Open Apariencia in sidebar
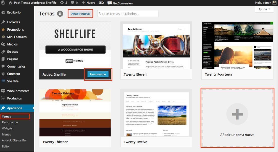 pos(15,108)
